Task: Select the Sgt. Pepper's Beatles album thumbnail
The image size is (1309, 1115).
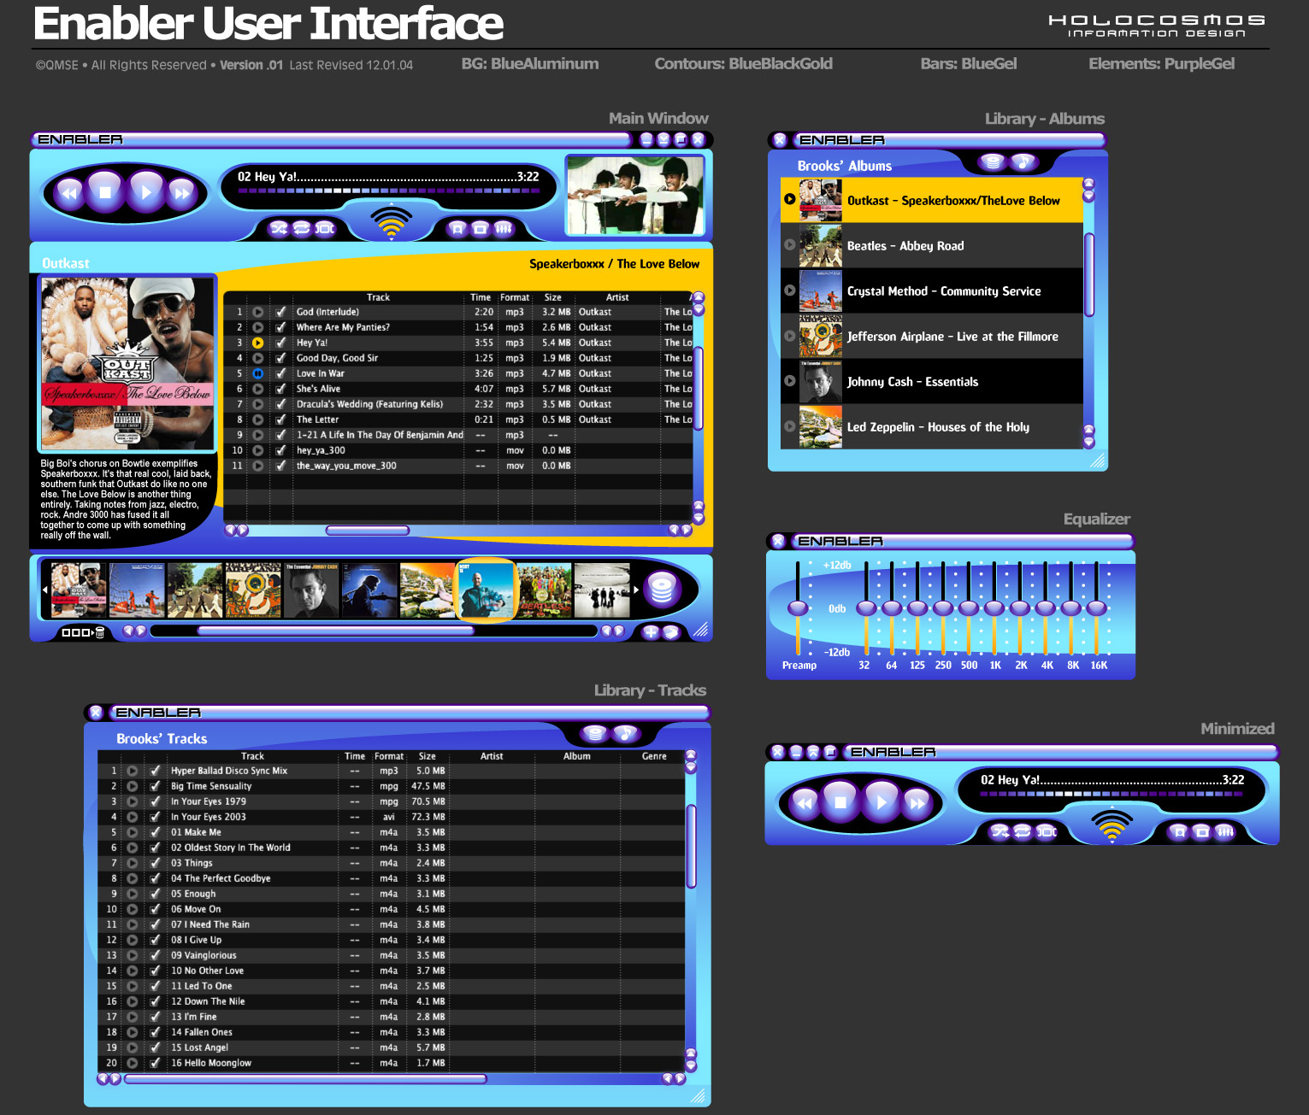Action: coord(545,590)
